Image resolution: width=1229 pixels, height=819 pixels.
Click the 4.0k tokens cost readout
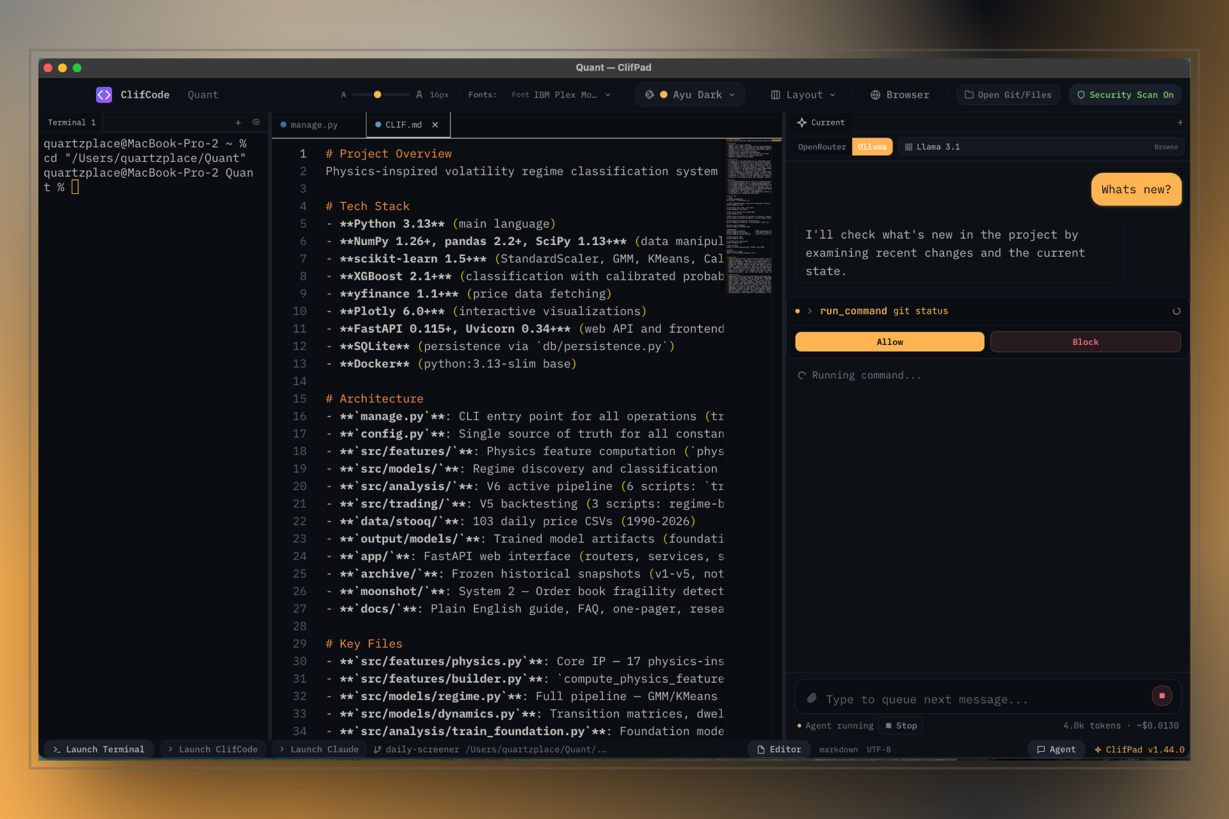1121,726
